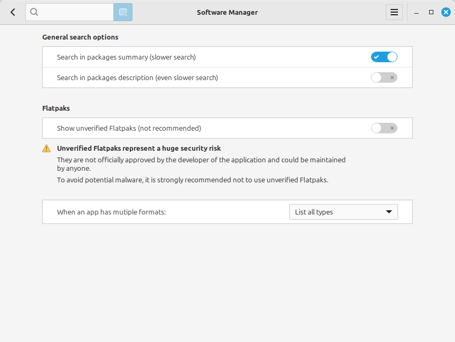Click inside the search input field
This screenshot has width=455, height=342.
coord(74,12)
